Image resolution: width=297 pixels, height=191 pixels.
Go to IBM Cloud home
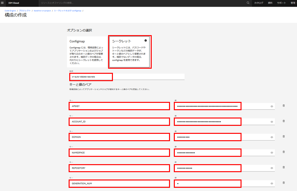[14, 3]
